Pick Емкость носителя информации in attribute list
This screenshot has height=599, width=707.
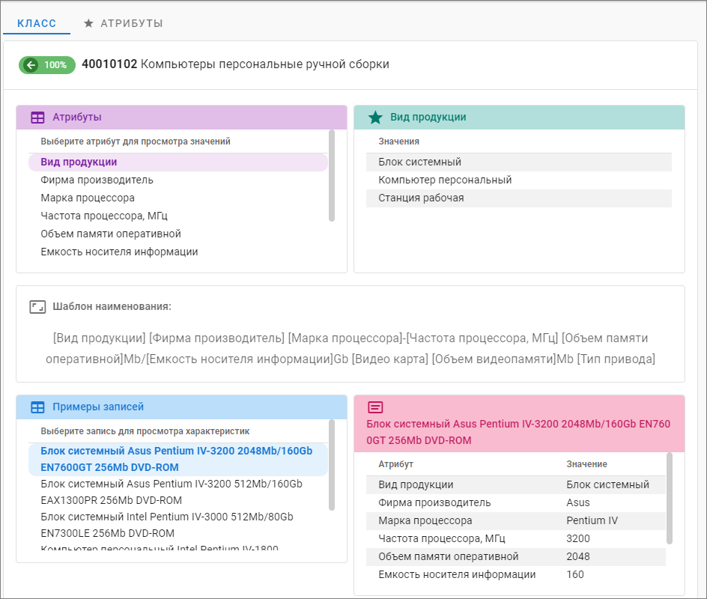(119, 252)
